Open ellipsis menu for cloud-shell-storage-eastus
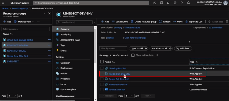The height and width of the screenshot is (101, 229). pos(50,40)
